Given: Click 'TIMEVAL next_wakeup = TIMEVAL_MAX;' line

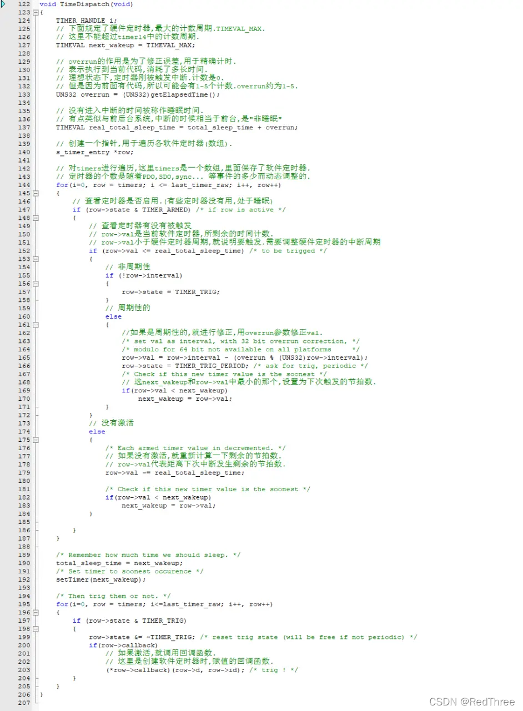Looking at the screenshot, I should [x=125, y=45].
